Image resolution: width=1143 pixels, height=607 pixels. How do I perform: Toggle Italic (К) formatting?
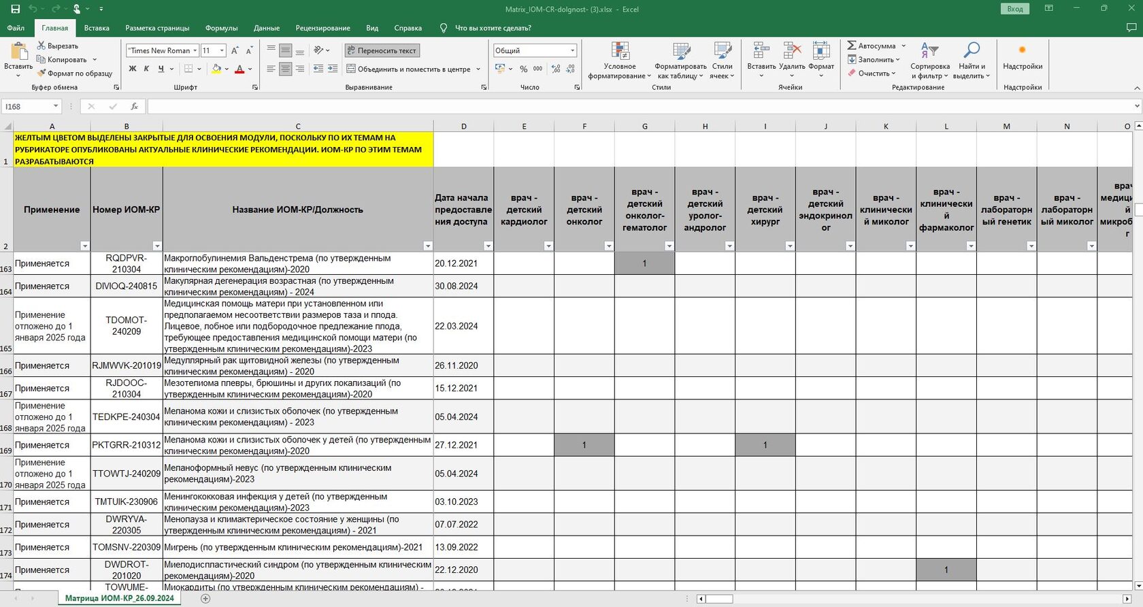coord(146,69)
